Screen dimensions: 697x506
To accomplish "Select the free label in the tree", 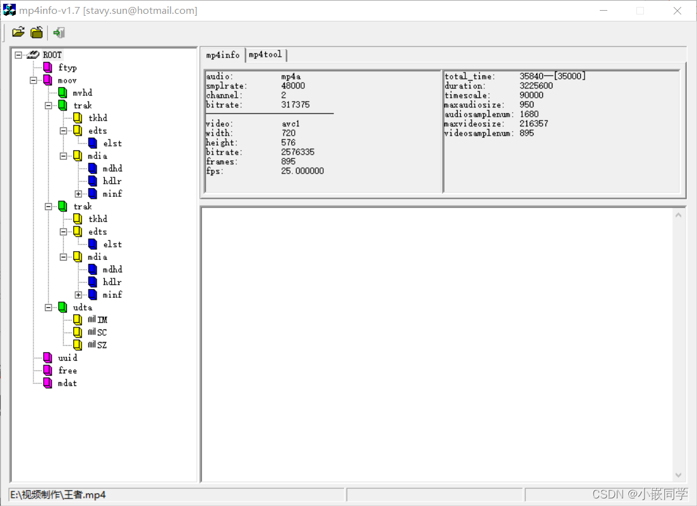I will click(x=68, y=370).
